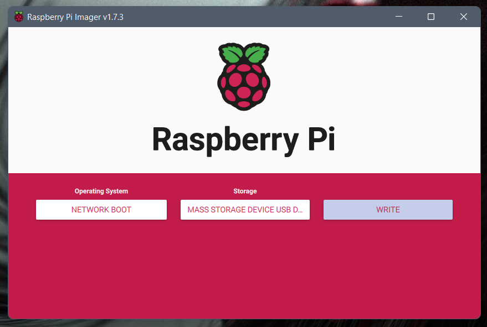Image resolution: width=487 pixels, height=327 pixels.
Task: Click the Storage label
Action: (x=245, y=191)
